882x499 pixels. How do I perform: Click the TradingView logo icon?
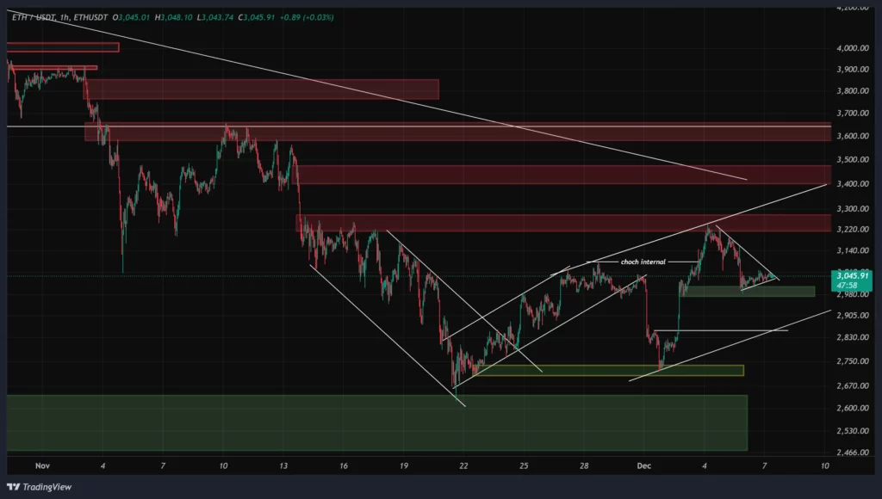[x=11, y=487]
